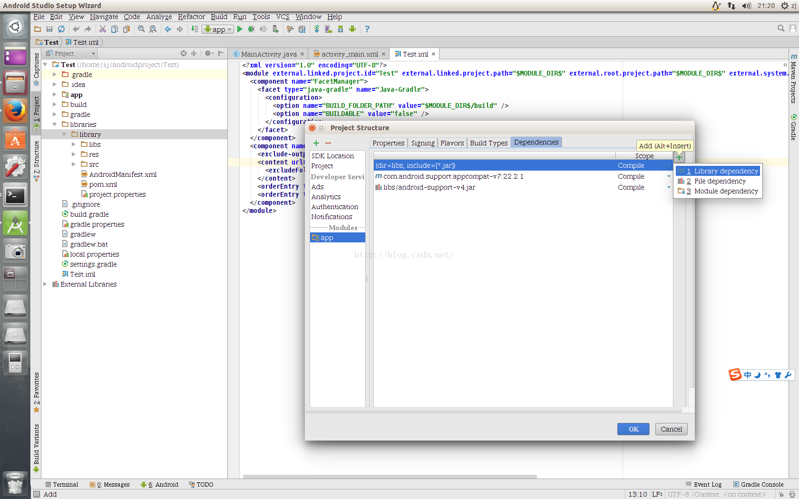Expand the src folder under library

tap(74, 164)
